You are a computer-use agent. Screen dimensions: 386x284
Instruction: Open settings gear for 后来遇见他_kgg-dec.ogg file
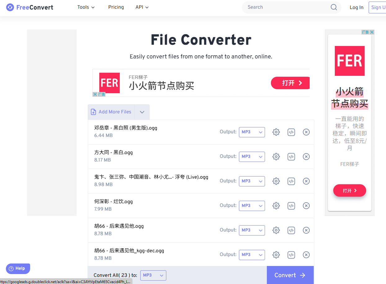point(276,255)
